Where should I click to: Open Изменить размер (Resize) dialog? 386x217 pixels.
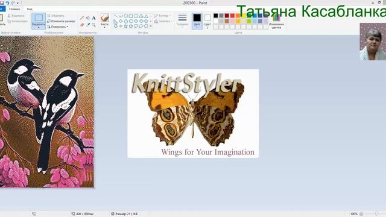pyautogui.click(x=61, y=21)
